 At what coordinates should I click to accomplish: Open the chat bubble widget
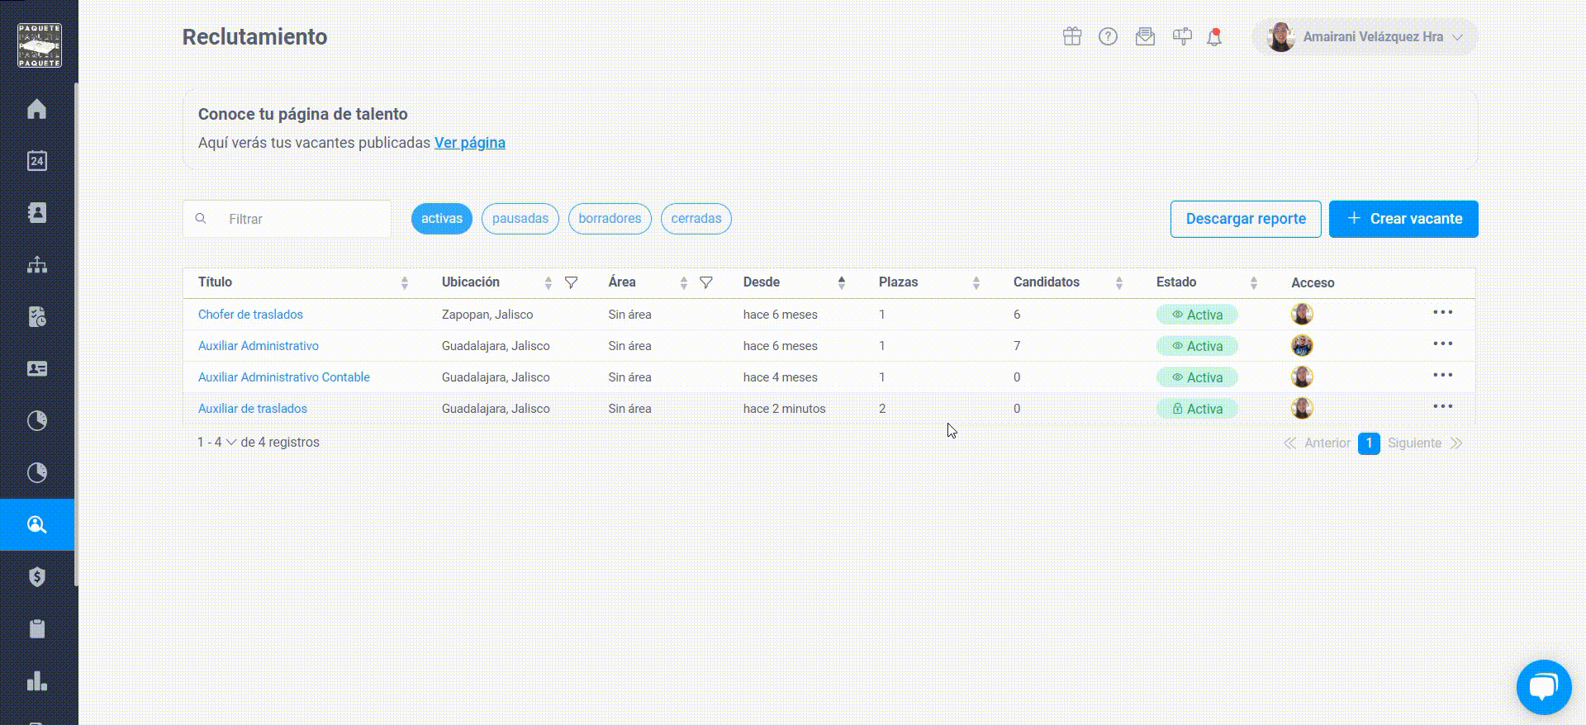coord(1544,687)
